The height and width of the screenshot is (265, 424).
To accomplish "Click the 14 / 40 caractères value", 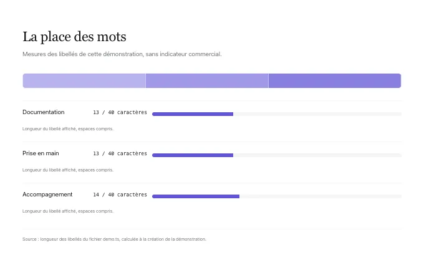I will tap(120, 195).
